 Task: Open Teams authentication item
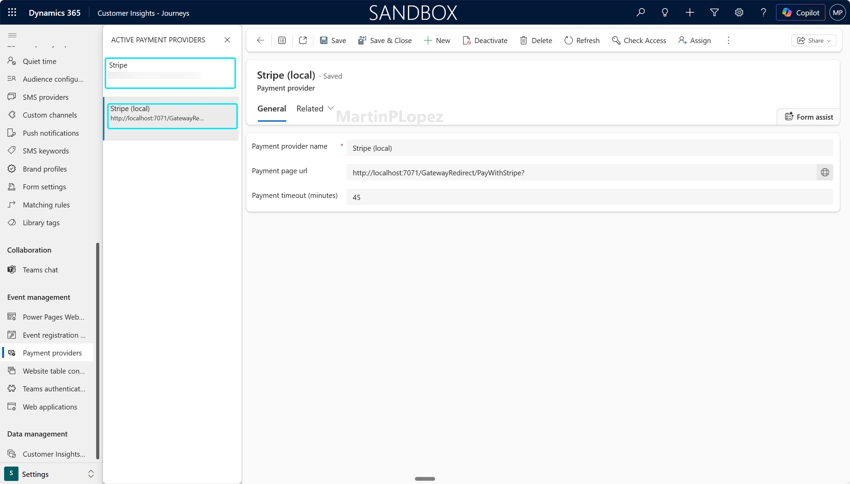pos(47,389)
